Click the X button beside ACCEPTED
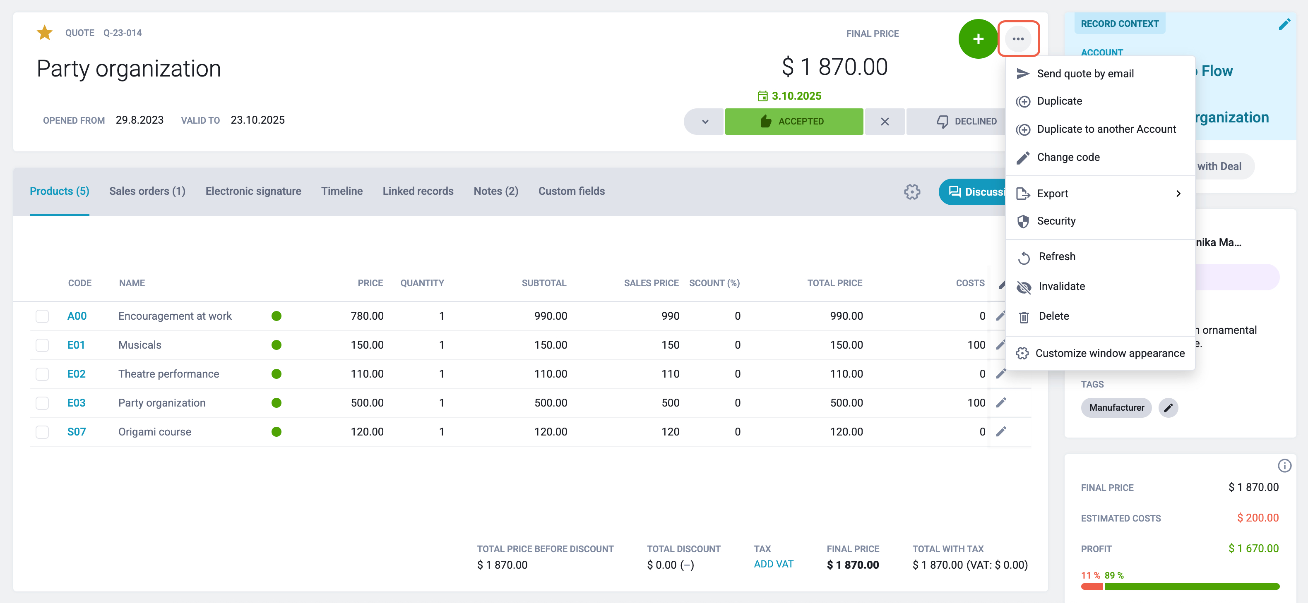The height and width of the screenshot is (603, 1308). pos(885,122)
